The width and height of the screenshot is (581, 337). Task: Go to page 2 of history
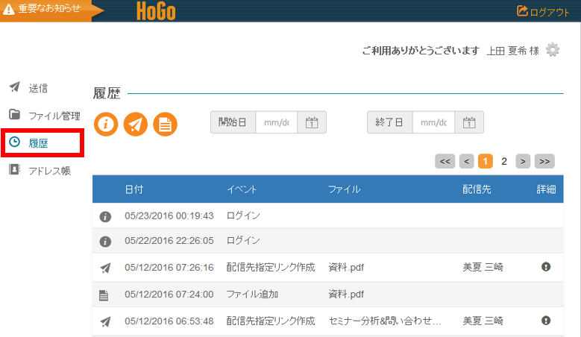(504, 161)
